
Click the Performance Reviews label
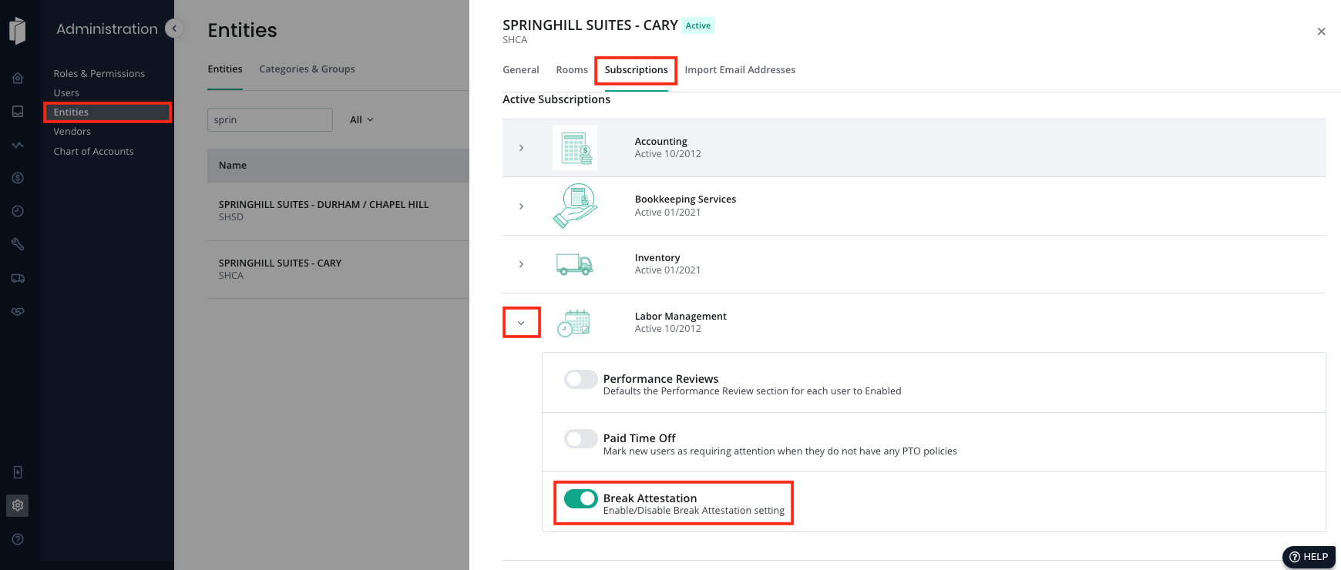point(660,379)
